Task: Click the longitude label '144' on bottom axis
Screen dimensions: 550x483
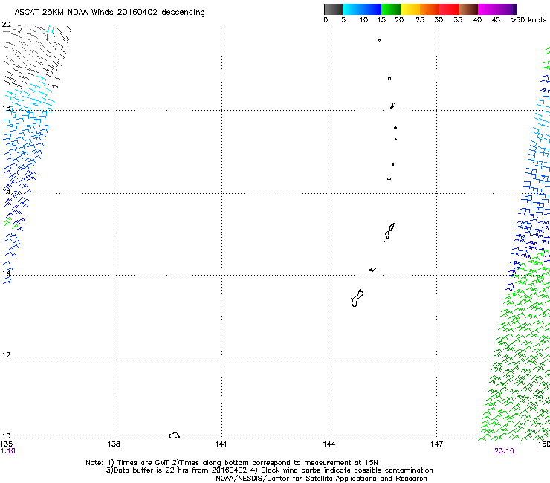Action: (x=329, y=444)
